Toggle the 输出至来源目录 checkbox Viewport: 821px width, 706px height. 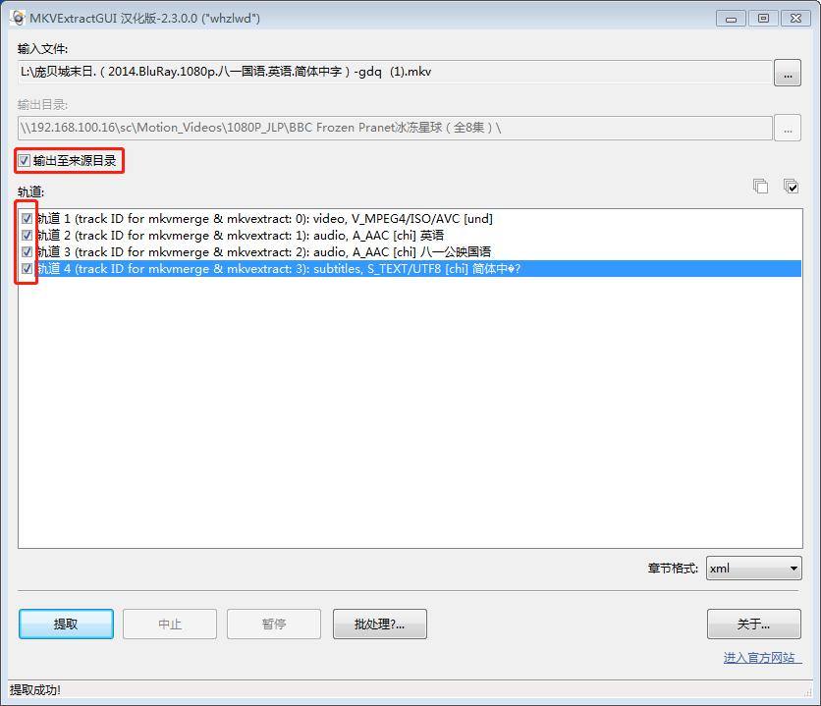25,161
